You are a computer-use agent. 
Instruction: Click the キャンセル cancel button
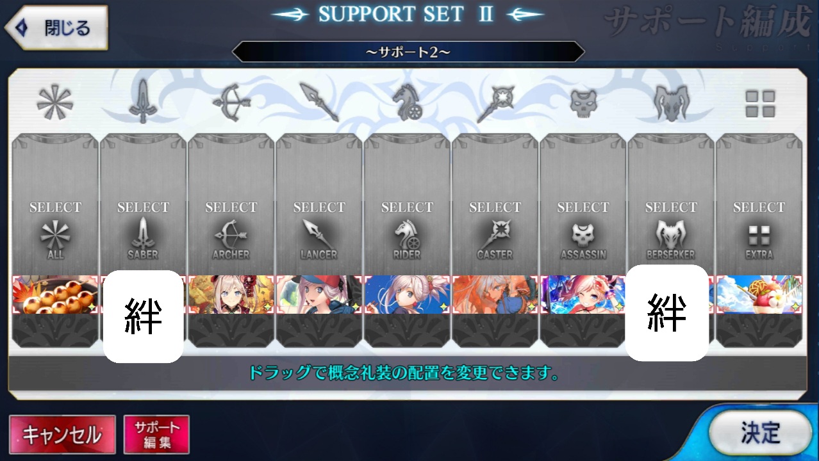pos(62,435)
